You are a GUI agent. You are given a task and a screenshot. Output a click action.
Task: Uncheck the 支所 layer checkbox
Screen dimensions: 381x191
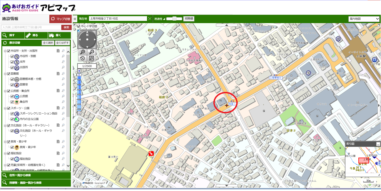click(x=12, y=62)
